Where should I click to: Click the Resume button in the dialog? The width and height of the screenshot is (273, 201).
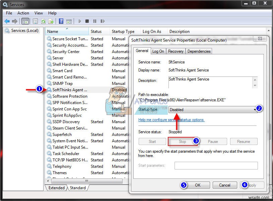coord(244,142)
